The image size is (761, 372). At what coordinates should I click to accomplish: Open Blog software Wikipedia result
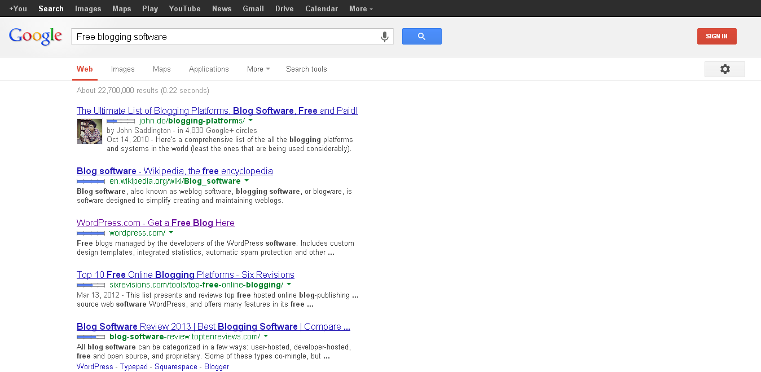pos(175,171)
